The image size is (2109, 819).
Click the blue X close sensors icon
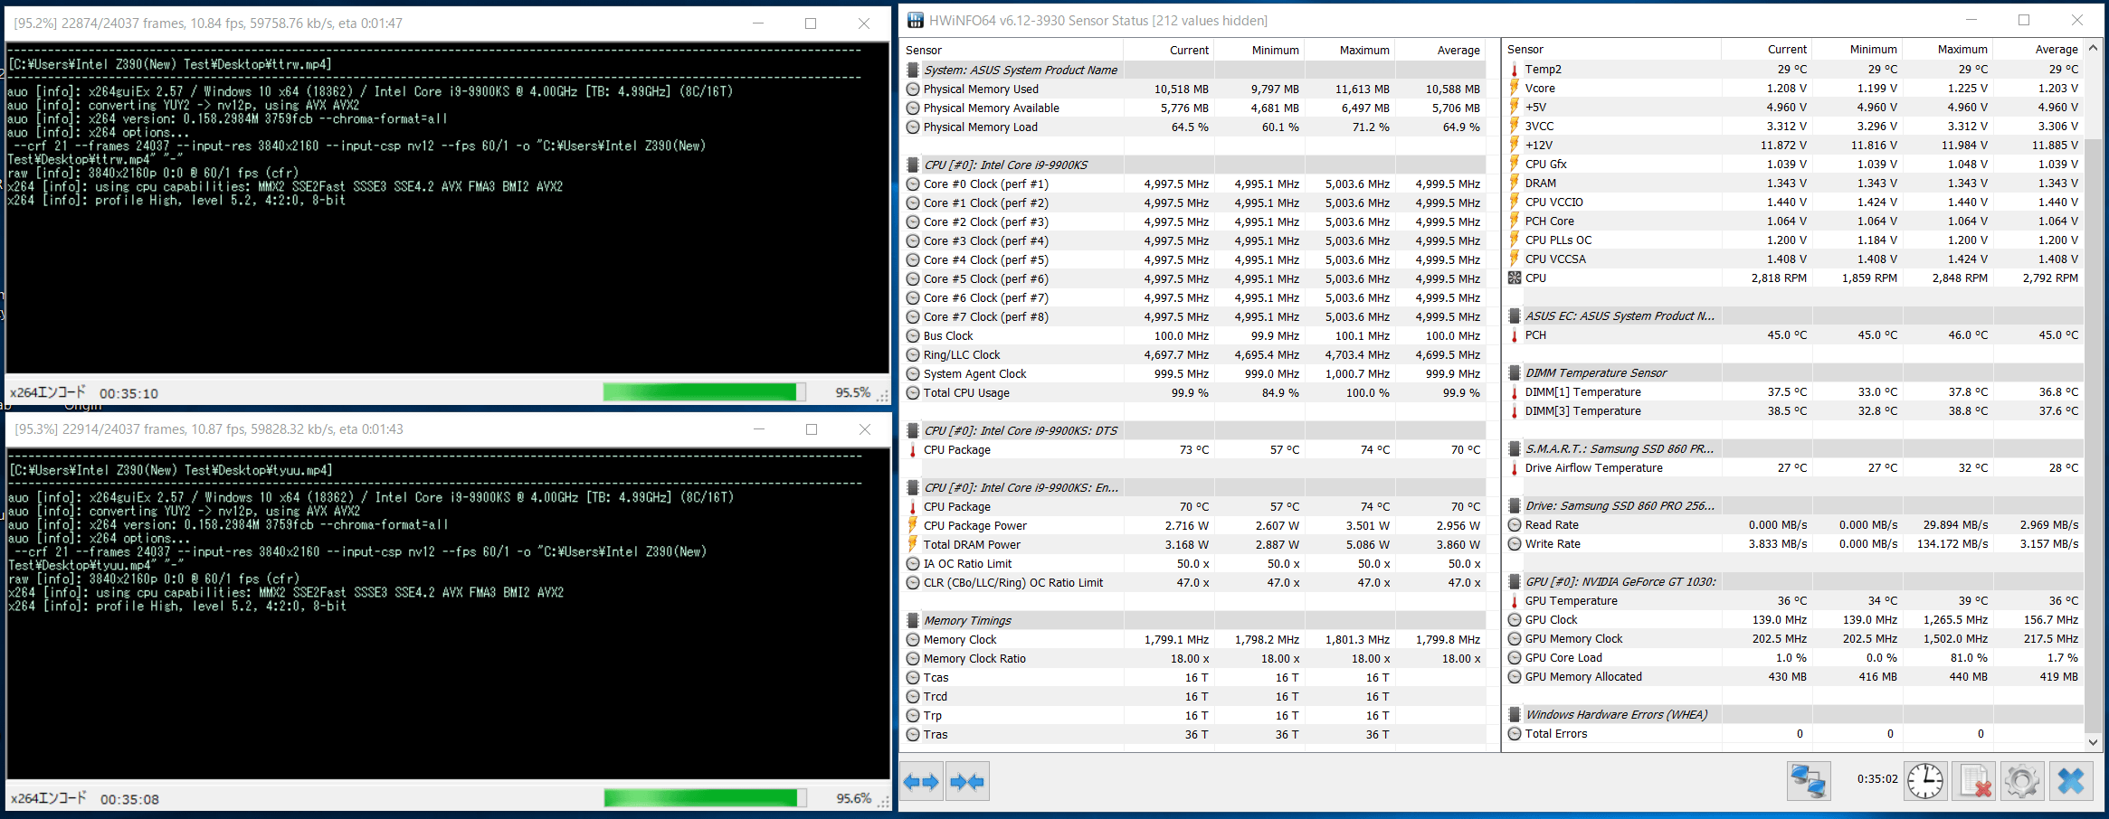2071,781
